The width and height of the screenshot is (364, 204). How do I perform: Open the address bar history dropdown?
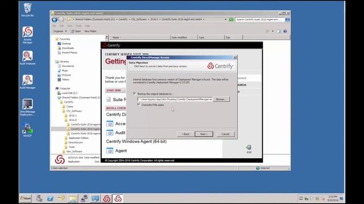click(225, 20)
